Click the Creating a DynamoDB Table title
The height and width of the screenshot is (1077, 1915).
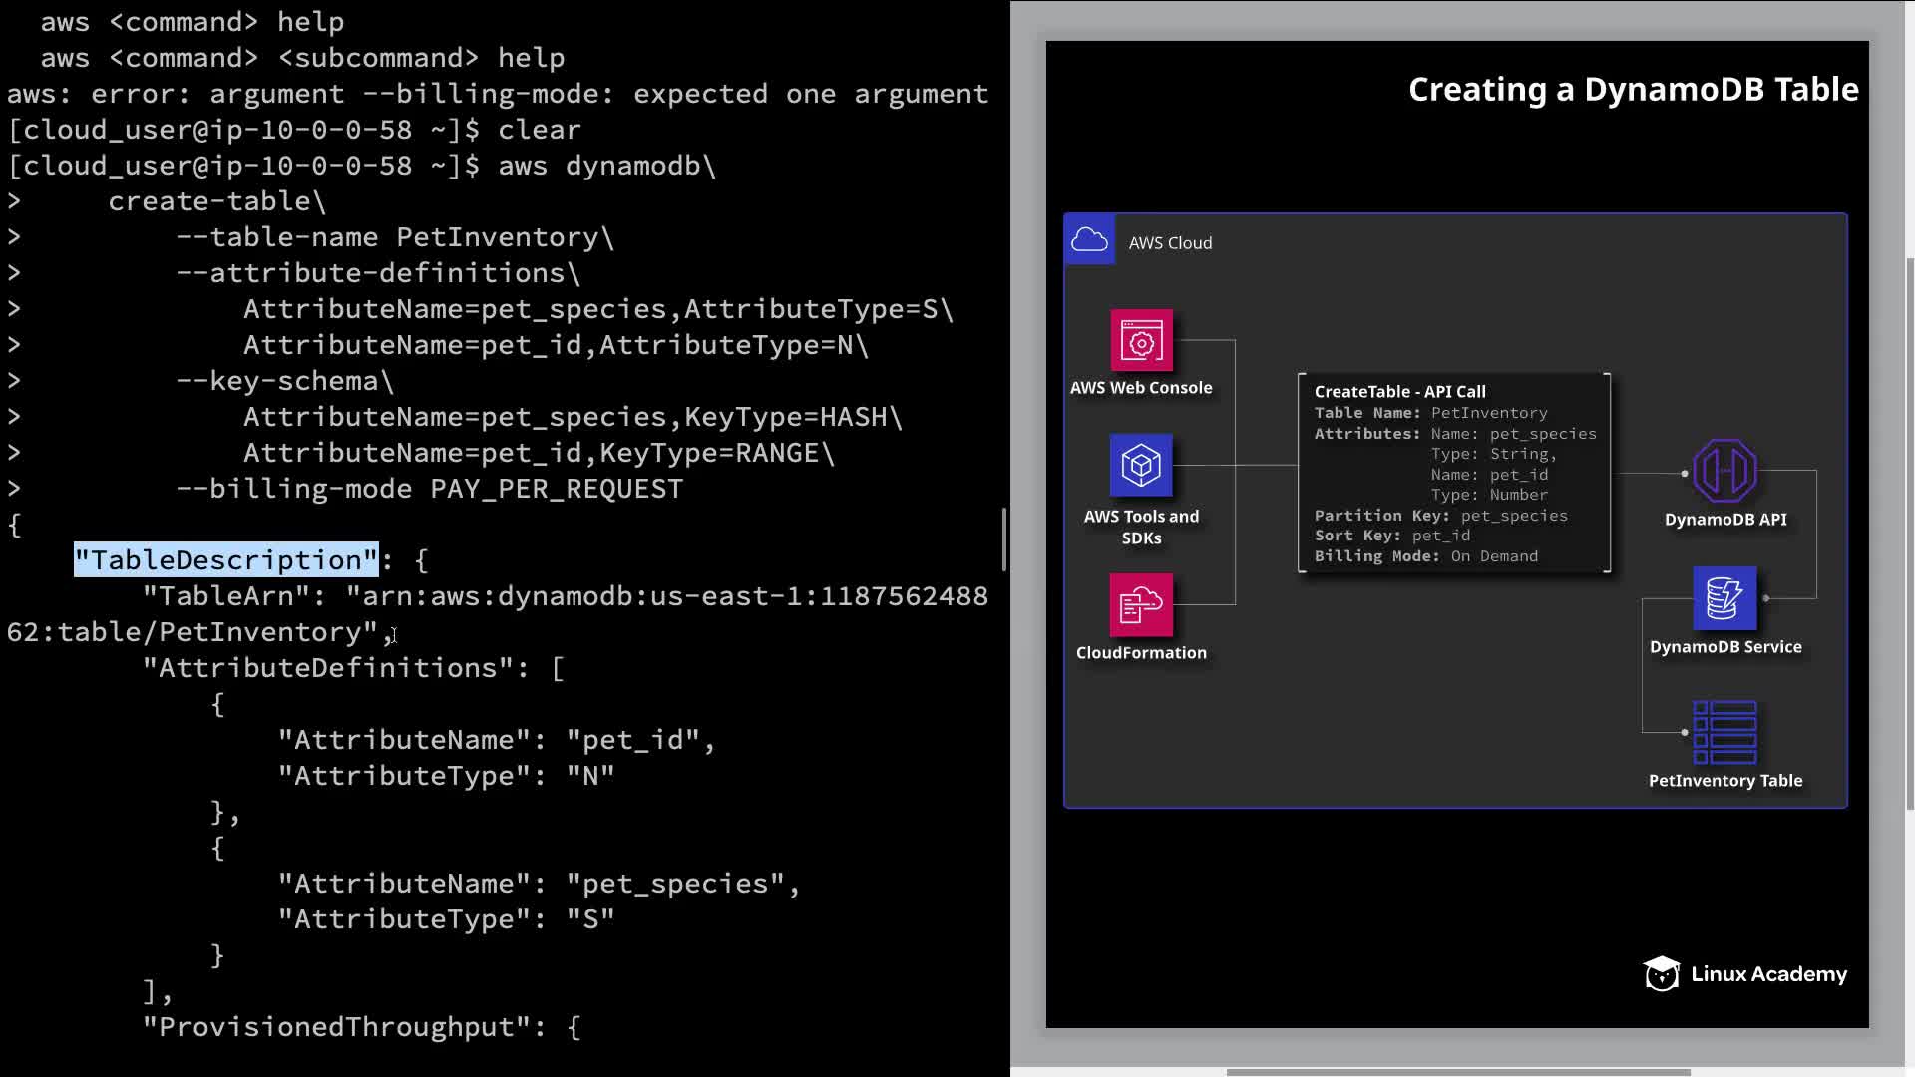[x=1633, y=90]
